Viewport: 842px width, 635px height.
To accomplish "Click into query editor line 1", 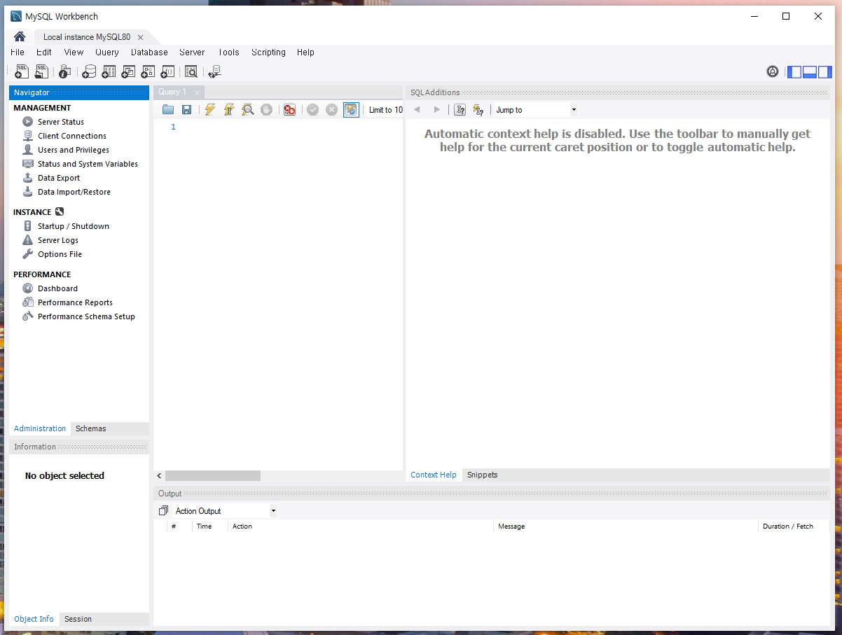I will pyautogui.click(x=291, y=127).
